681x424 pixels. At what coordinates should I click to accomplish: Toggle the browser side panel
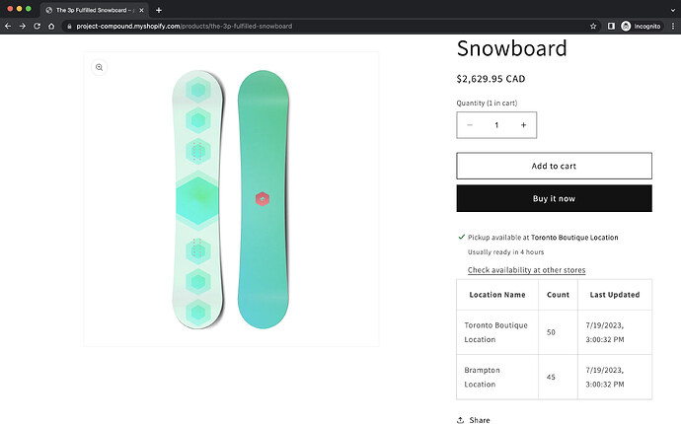[x=611, y=26]
